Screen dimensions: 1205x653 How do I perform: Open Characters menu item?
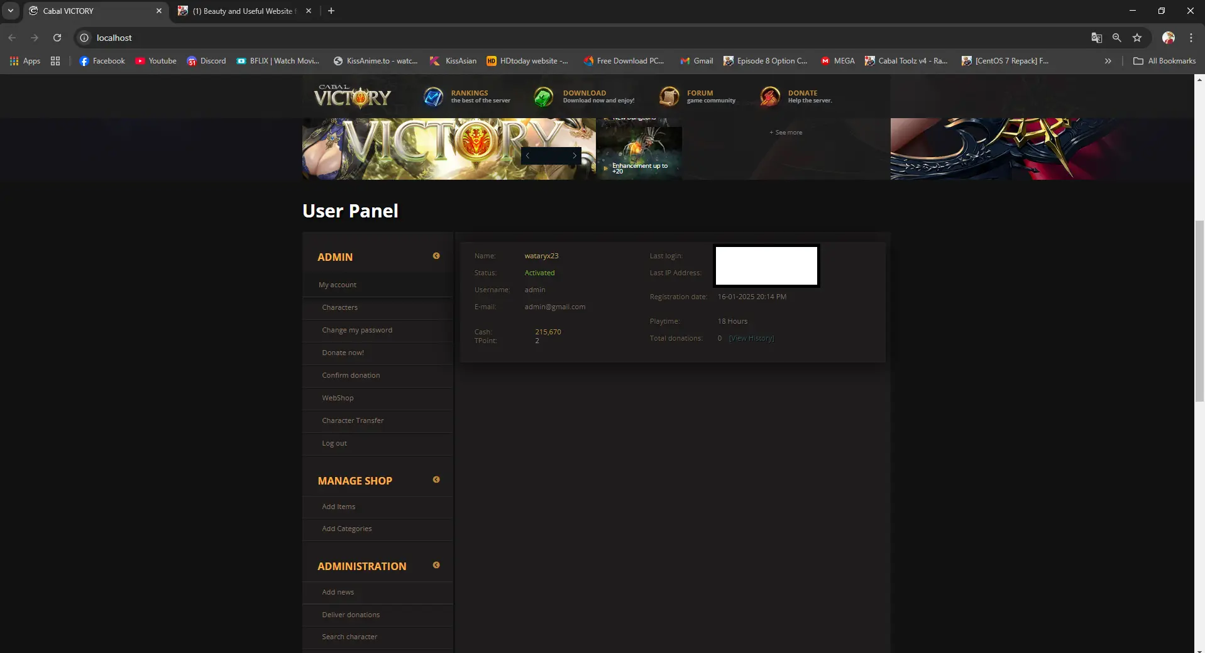[340, 307]
